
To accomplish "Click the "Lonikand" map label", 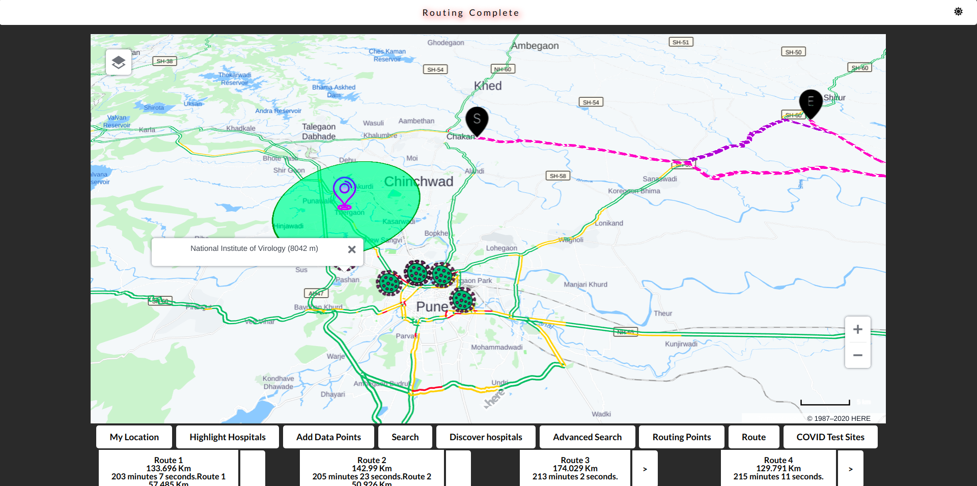I will tap(609, 223).
